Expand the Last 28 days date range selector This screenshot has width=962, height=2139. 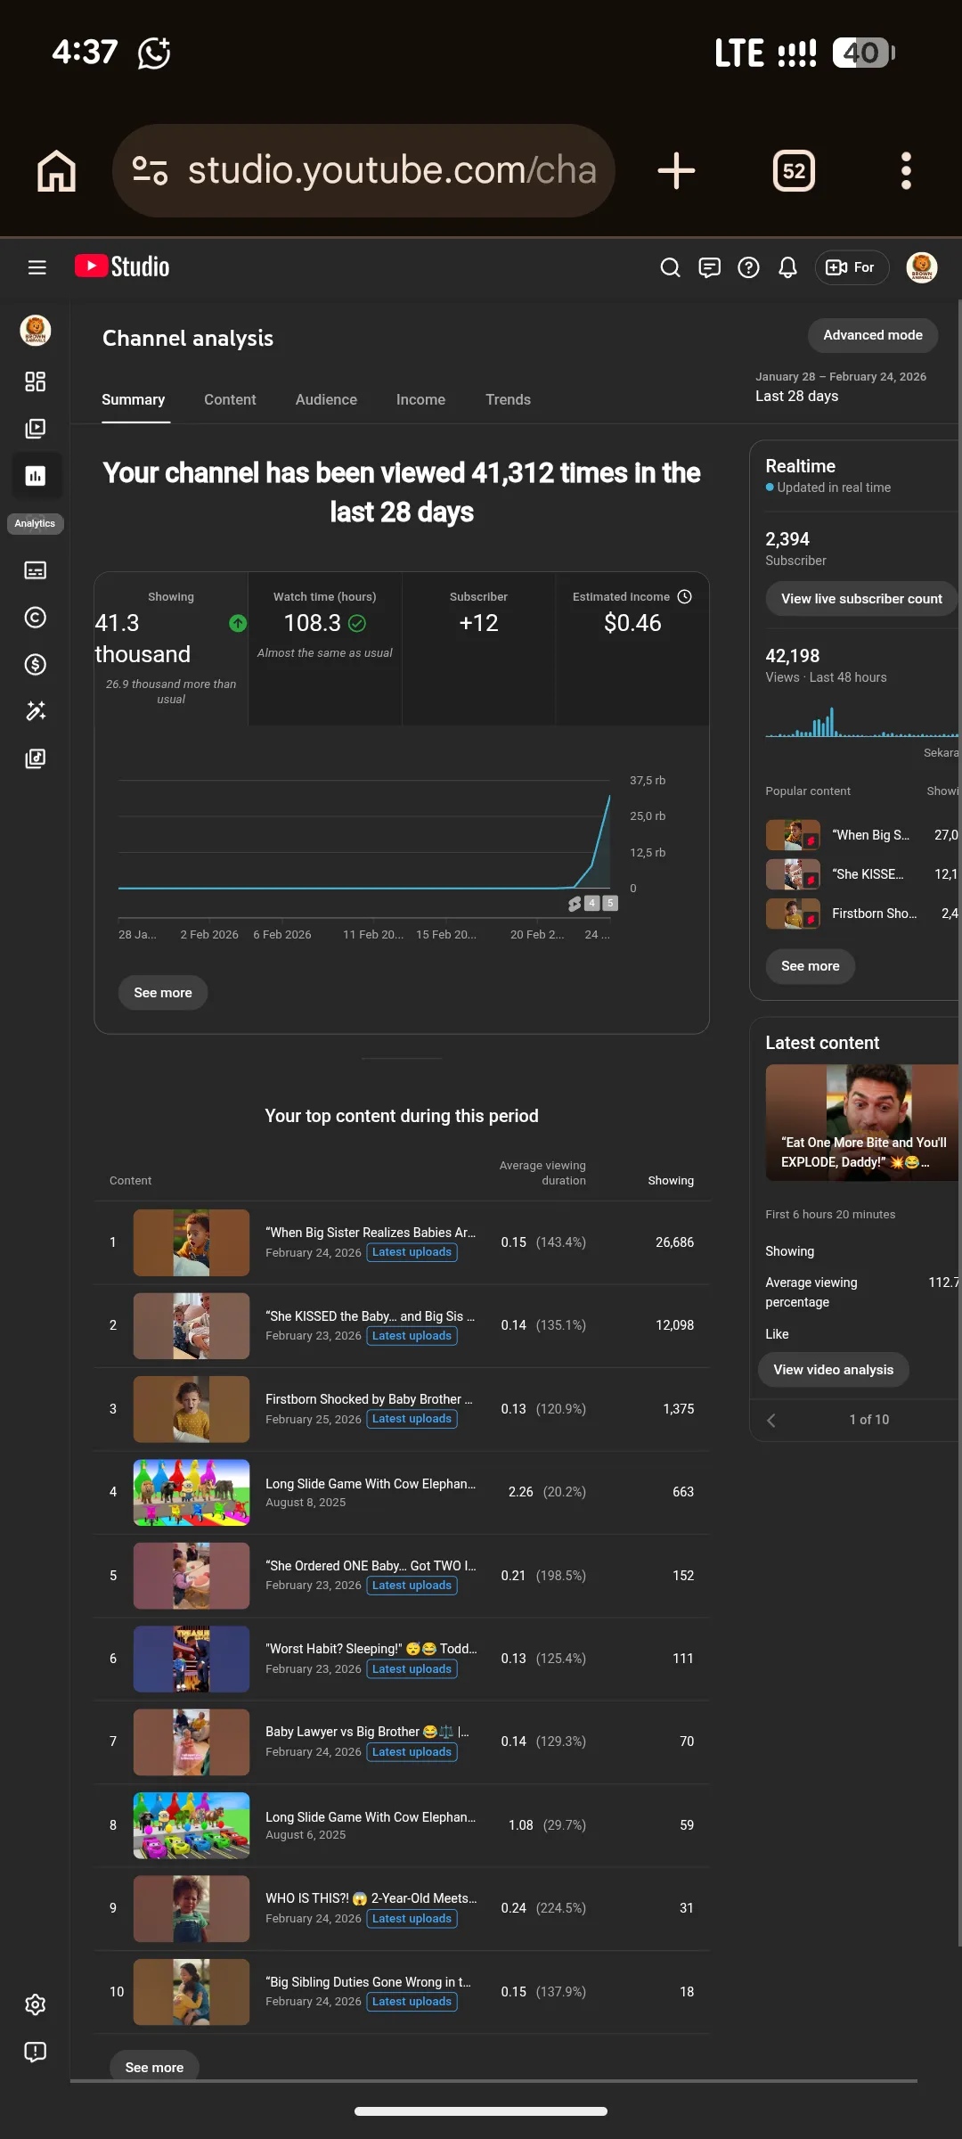[x=841, y=387]
